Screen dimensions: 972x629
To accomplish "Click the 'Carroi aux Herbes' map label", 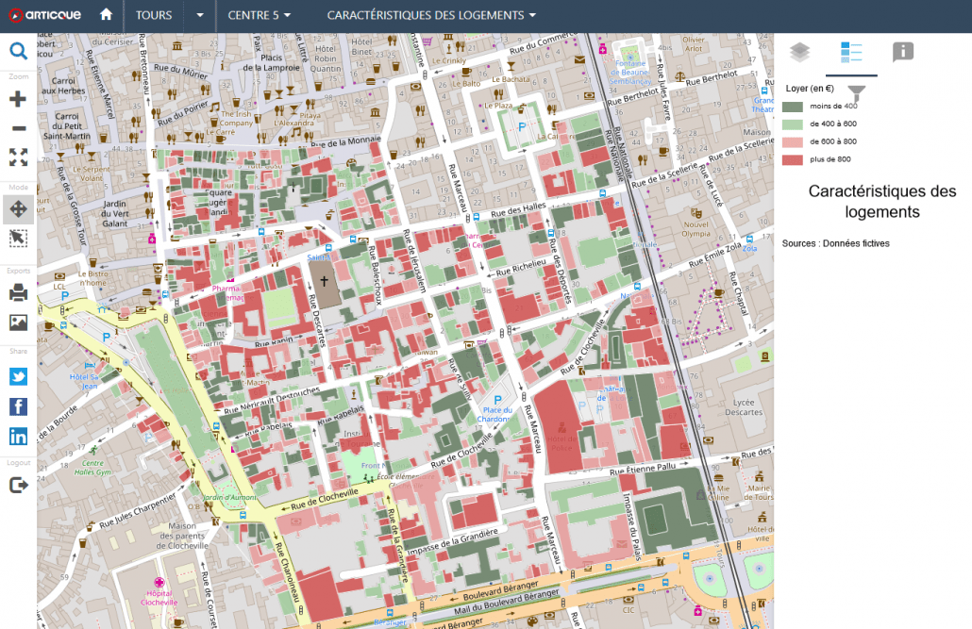I will pos(63,86).
